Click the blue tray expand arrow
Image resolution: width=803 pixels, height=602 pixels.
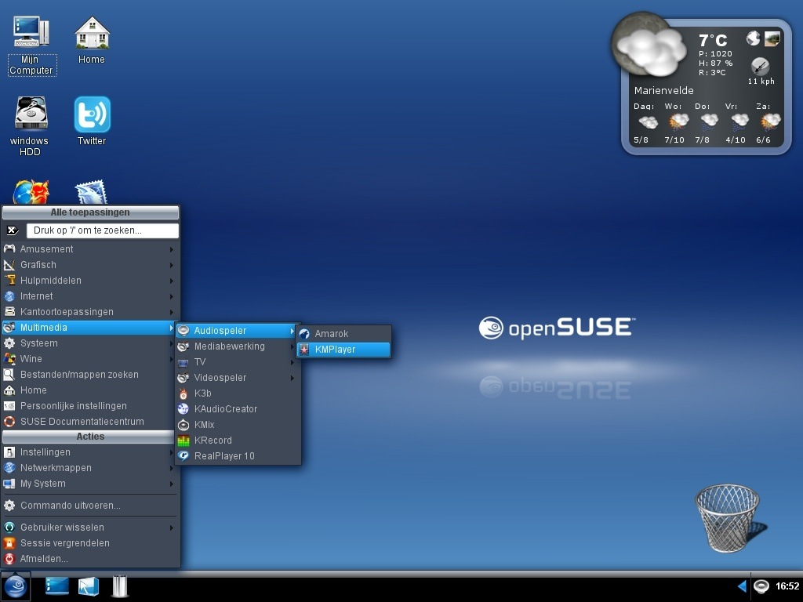(x=742, y=586)
